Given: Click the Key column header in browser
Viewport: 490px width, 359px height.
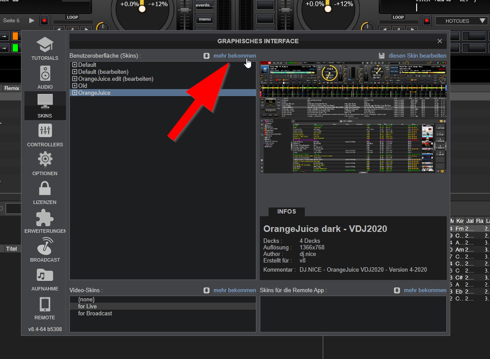Looking at the screenshot, I should (x=460, y=221).
